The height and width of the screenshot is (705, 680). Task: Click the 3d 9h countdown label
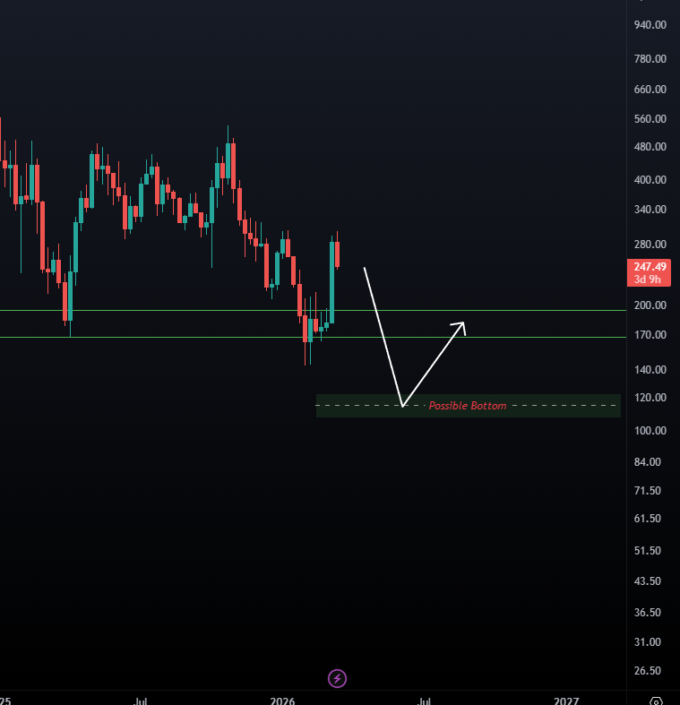pyautogui.click(x=648, y=279)
